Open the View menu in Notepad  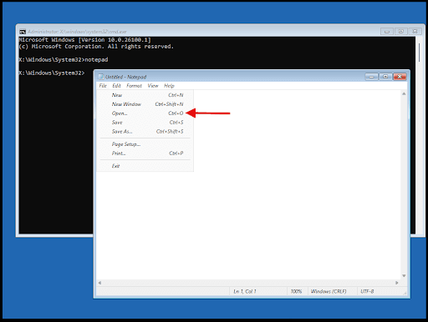[x=153, y=86]
